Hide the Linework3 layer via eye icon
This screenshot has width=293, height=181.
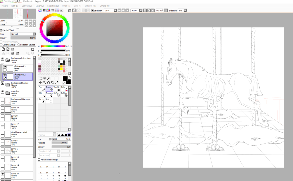[5, 67]
